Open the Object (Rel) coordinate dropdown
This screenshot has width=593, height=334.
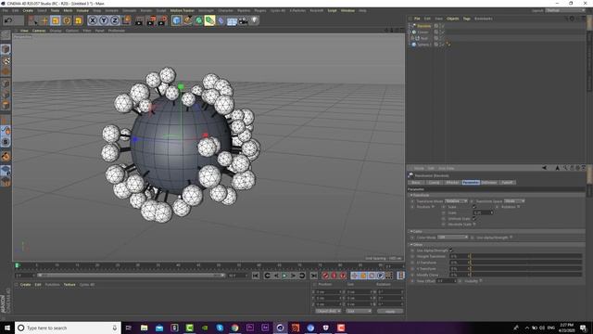pyautogui.click(x=328, y=312)
